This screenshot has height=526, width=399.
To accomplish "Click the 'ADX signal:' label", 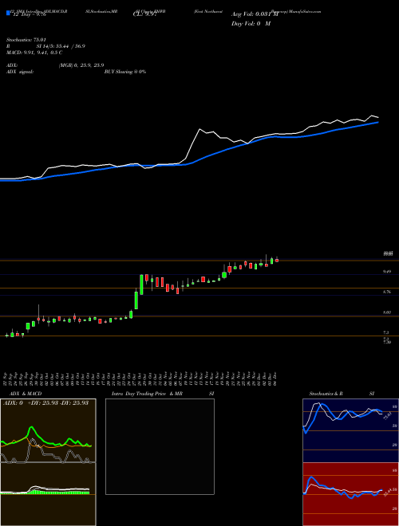I will point(20,72).
